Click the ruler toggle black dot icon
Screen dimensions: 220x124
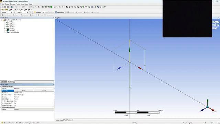(100, 7)
